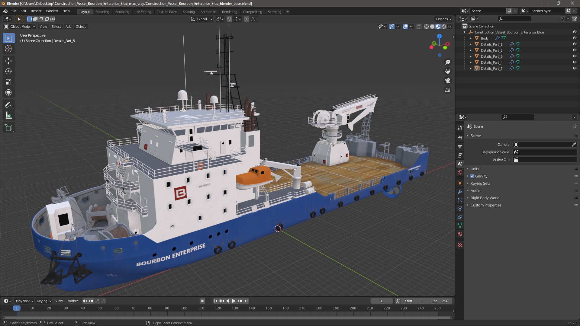Viewport: 580px width, 326px height.
Task: Click the Start frame field
Action: pyautogui.click(x=414, y=301)
